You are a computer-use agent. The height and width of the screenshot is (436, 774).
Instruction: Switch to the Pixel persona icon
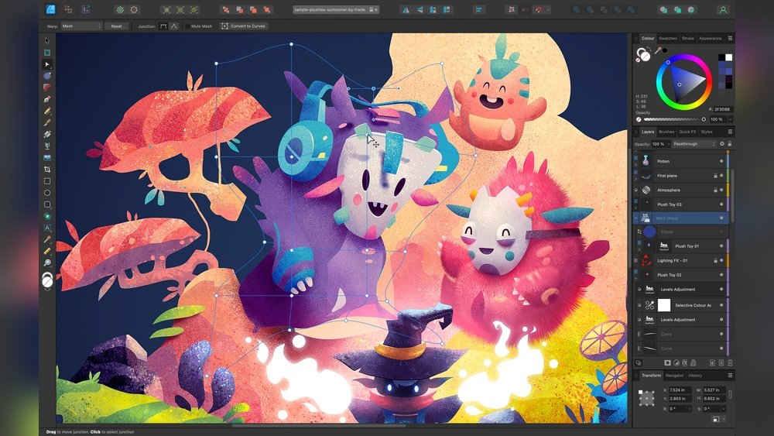point(69,9)
